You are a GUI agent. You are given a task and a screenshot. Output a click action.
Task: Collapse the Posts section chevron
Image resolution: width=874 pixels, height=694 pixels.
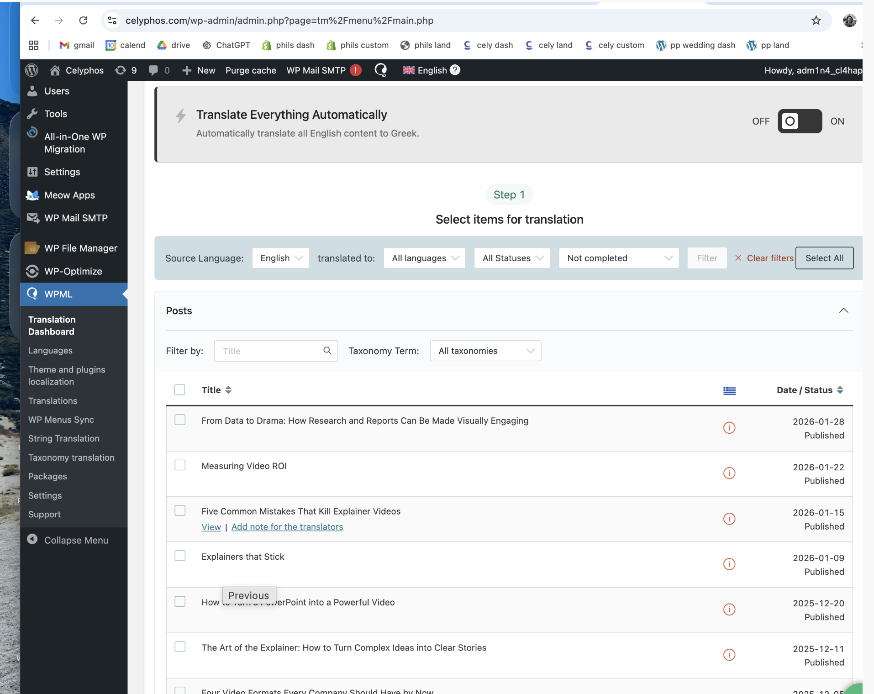[x=843, y=311]
